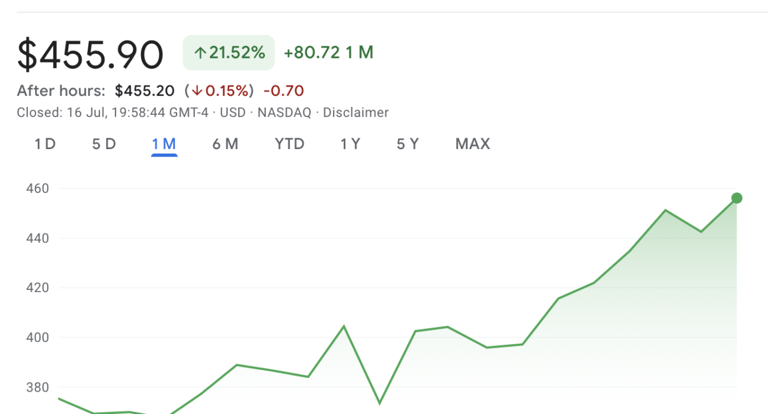
Task: Click the +80.72 1 M change text
Action: point(328,53)
